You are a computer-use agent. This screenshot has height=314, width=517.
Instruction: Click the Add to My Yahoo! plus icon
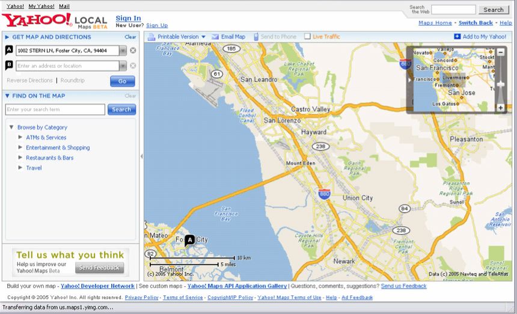click(x=457, y=37)
